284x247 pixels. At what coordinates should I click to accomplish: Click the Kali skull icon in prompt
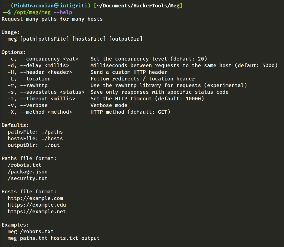56,6
